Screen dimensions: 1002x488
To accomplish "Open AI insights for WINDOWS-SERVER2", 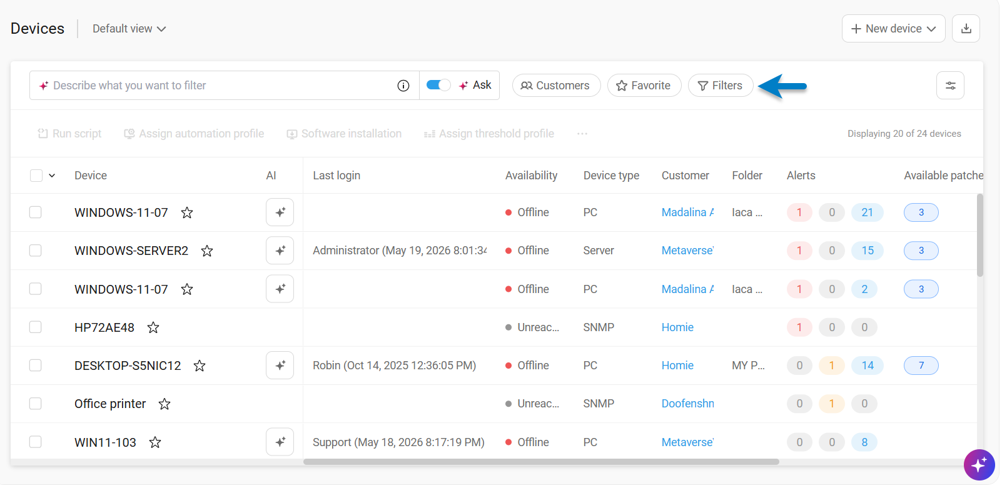I will (x=280, y=251).
